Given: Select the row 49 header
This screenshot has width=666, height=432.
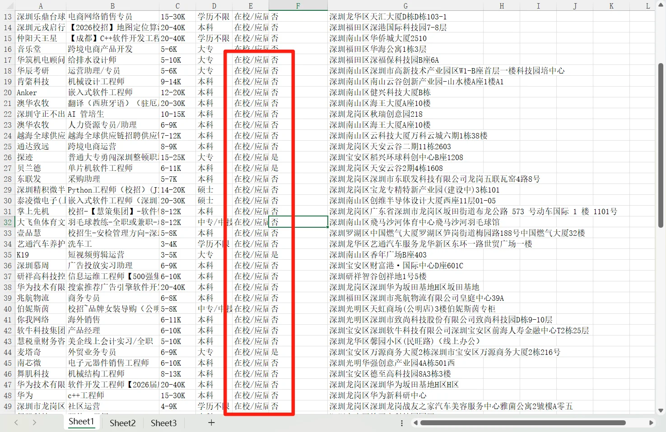Looking at the screenshot, I should [8, 406].
